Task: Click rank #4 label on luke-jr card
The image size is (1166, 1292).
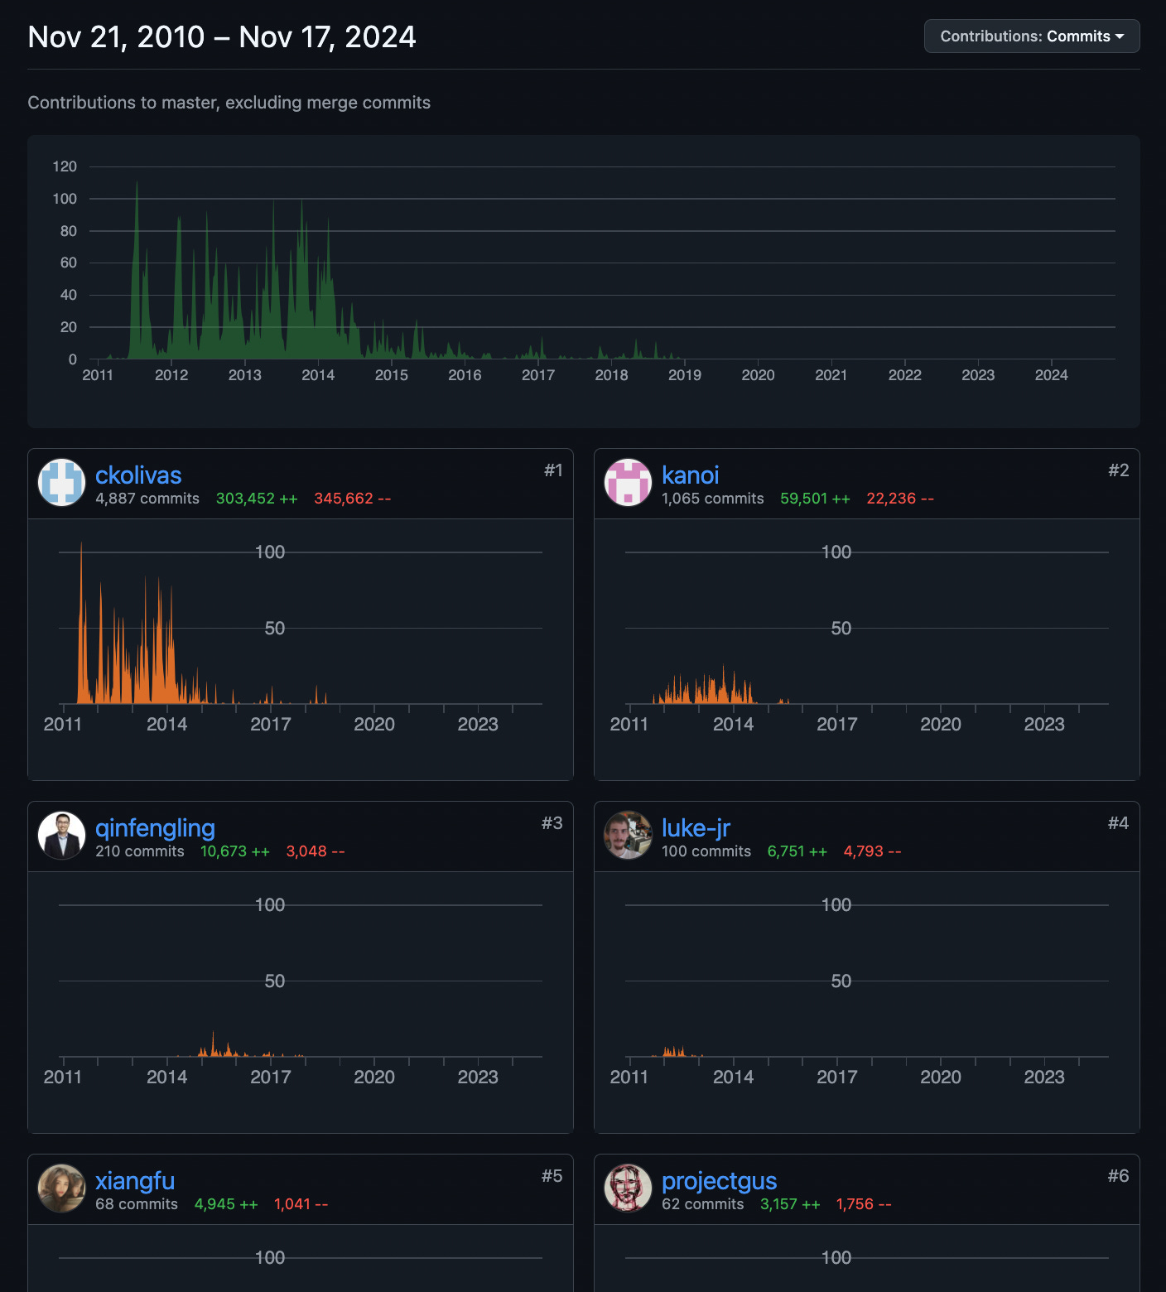Action: click(x=1119, y=823)
